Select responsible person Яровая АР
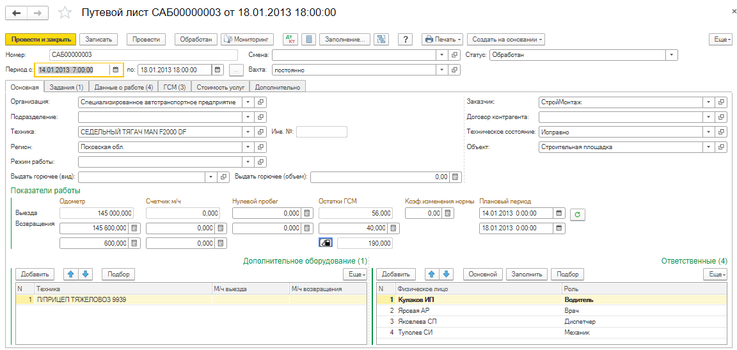Screen dimensions: 737x350 coord(553,310)
